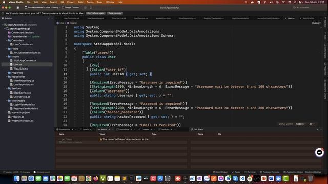Switch to RegisterViewModel.cs editor tab

pos(214,18)
